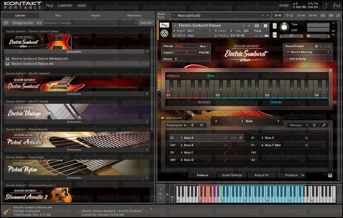
Task: Adjust the Tune knob
Action: 284,27
